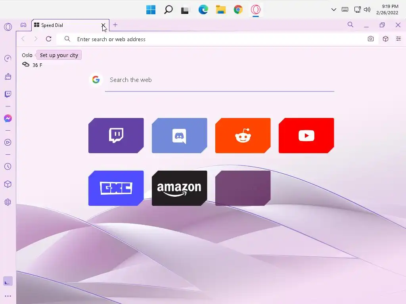
Task: Open the GXC speed dial tile
Action: (x=116, y=188)
